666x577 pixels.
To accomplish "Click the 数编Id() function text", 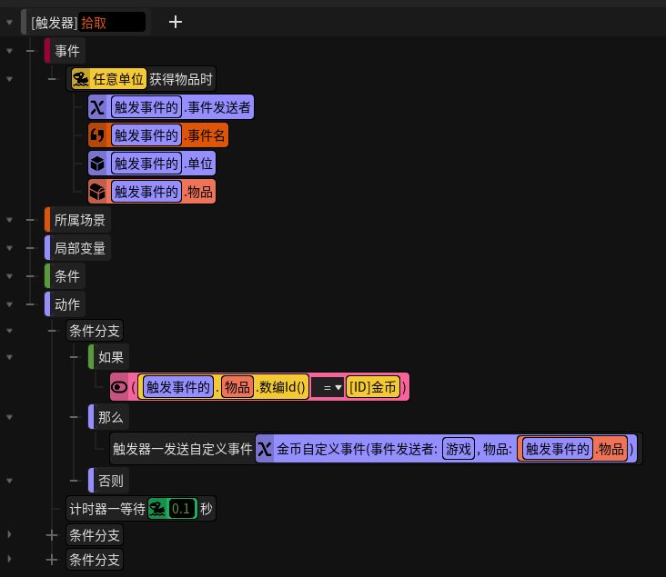I will (x=280, y=387).
